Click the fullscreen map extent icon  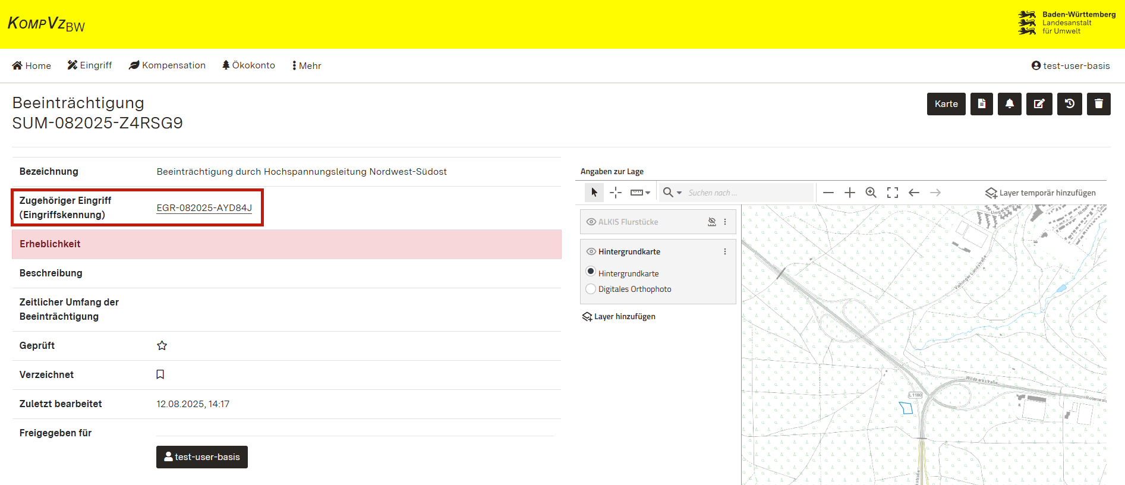point(892,193)
